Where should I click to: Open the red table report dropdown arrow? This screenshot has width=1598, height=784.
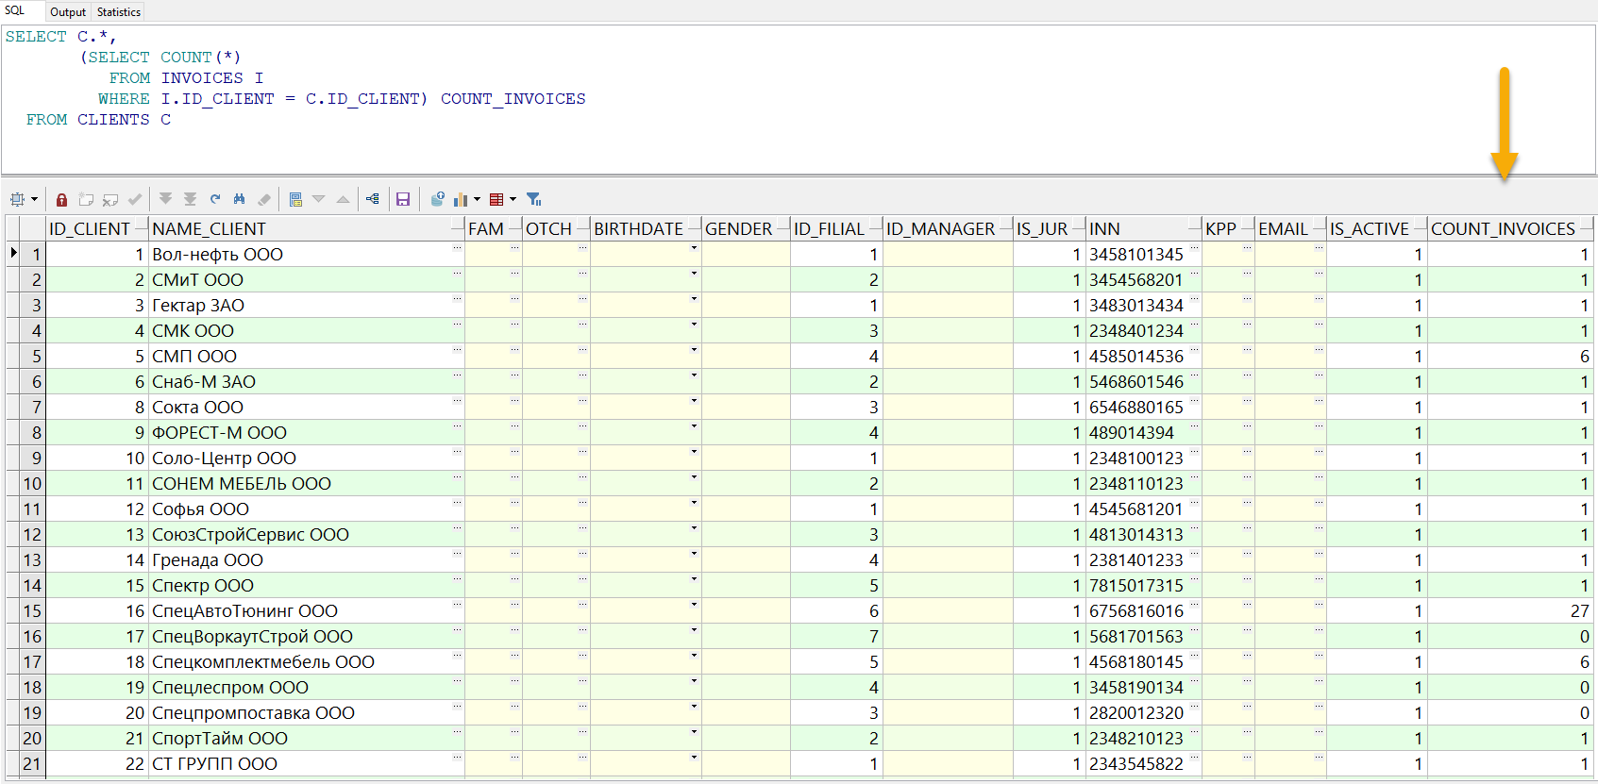coord(513,199)
